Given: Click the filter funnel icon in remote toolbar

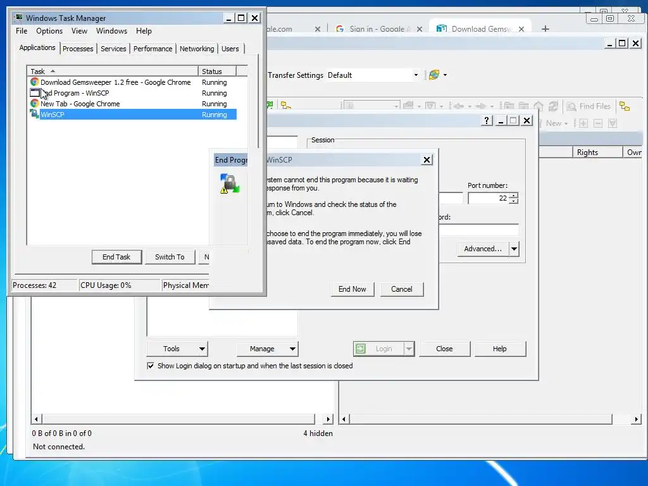Looking at the screenshot, I should coord(430,106).
